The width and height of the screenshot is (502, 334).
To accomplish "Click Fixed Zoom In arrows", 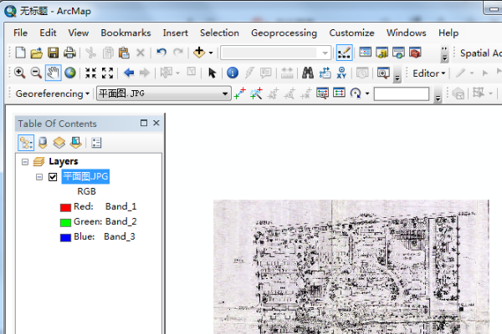I will pyautogui.click(x=91, y=73).
